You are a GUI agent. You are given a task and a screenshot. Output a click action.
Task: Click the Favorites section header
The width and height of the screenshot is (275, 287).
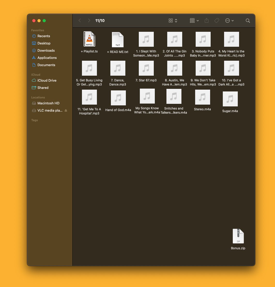pos(37,30)
